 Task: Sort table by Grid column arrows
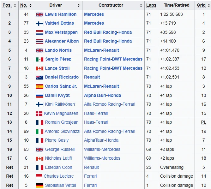pos(209,5)
